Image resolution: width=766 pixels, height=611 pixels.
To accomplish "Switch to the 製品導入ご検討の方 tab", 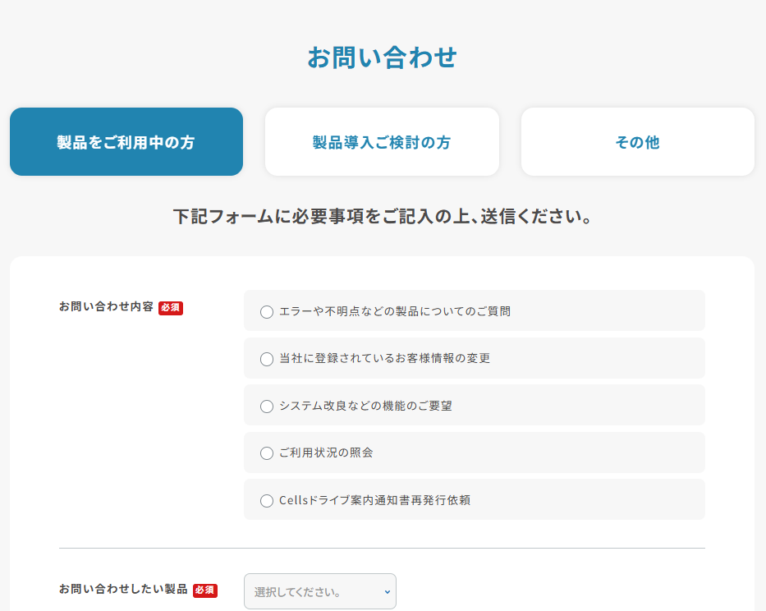I will pos(382,142).
